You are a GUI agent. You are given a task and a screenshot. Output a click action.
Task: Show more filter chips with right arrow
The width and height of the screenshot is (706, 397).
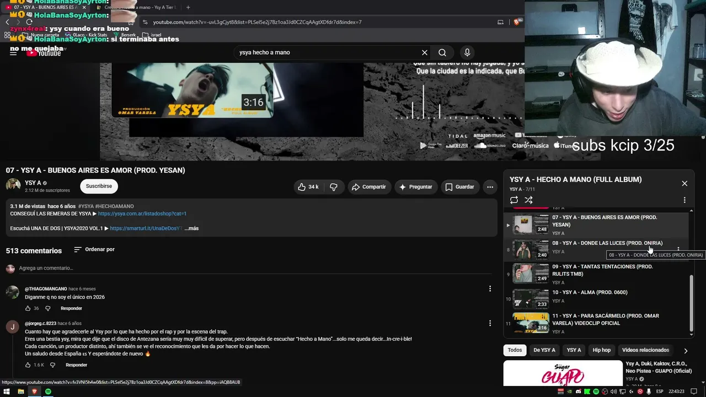(686, 351)
